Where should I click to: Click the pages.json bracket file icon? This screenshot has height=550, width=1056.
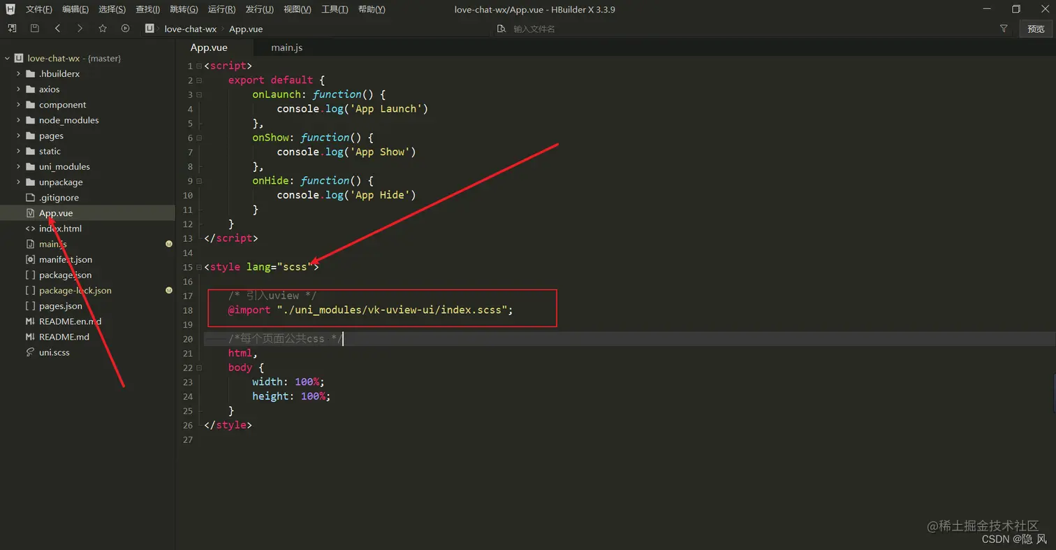(x=30, y=306)
